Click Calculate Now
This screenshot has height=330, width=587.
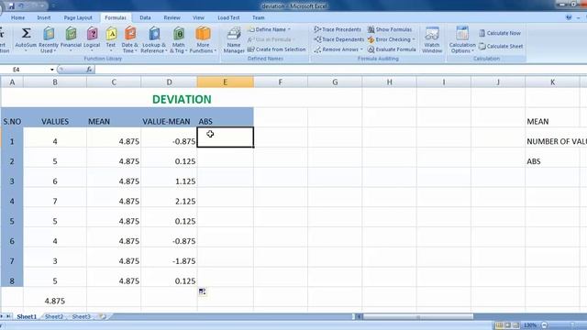[499, 33]
